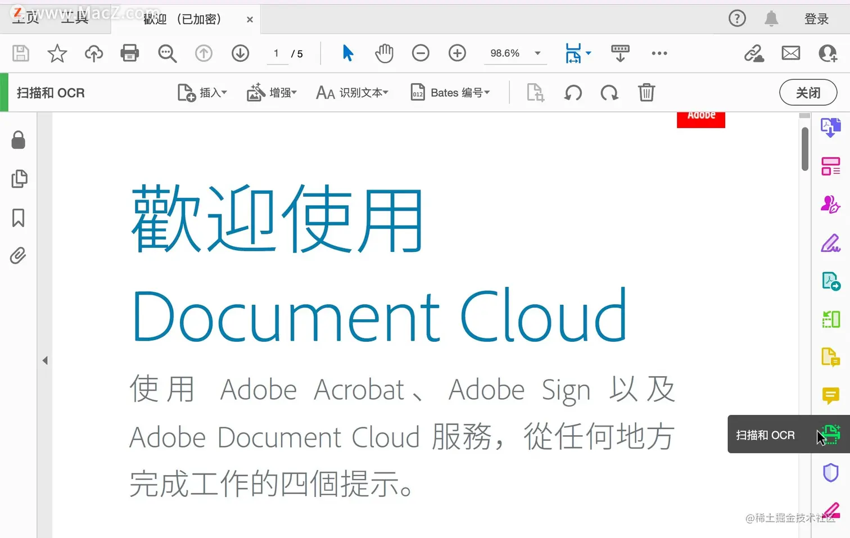This screenshot has height=538, width=850.
Task: Click the 关闭 button
Action: point(808,93)
